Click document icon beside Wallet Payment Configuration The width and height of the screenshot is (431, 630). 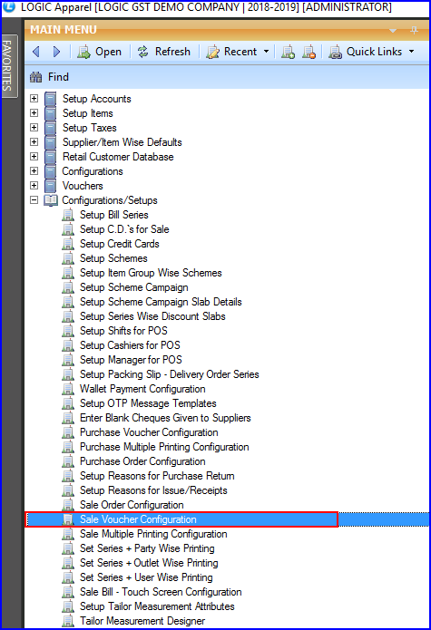tap(68, 389)
